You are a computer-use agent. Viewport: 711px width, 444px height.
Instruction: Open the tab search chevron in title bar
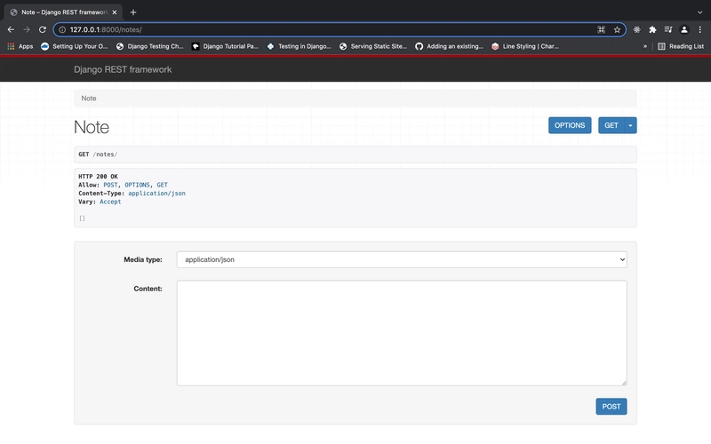(x=700, y=12)
